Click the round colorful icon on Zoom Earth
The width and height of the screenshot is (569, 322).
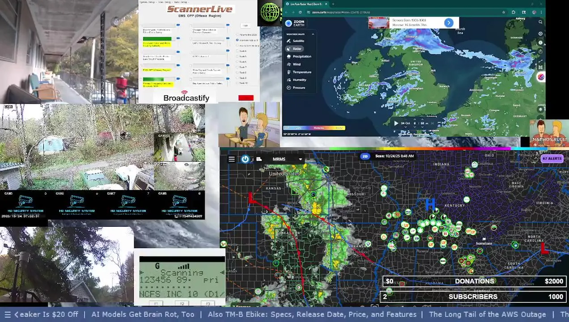click(x=541, y=77)
